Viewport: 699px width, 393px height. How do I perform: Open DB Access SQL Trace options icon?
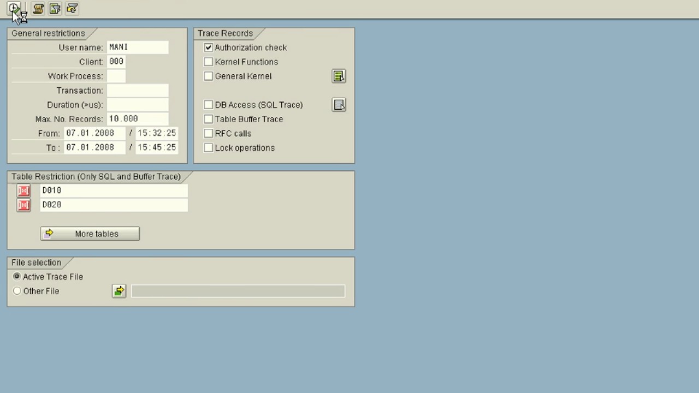click(x=339, y=105)
